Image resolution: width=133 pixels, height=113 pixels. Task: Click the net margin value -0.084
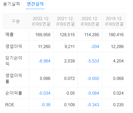click(93, 93)
